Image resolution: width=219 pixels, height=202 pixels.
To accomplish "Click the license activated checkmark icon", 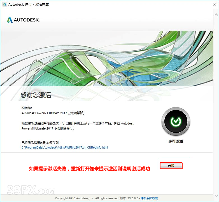I will 176,121.
